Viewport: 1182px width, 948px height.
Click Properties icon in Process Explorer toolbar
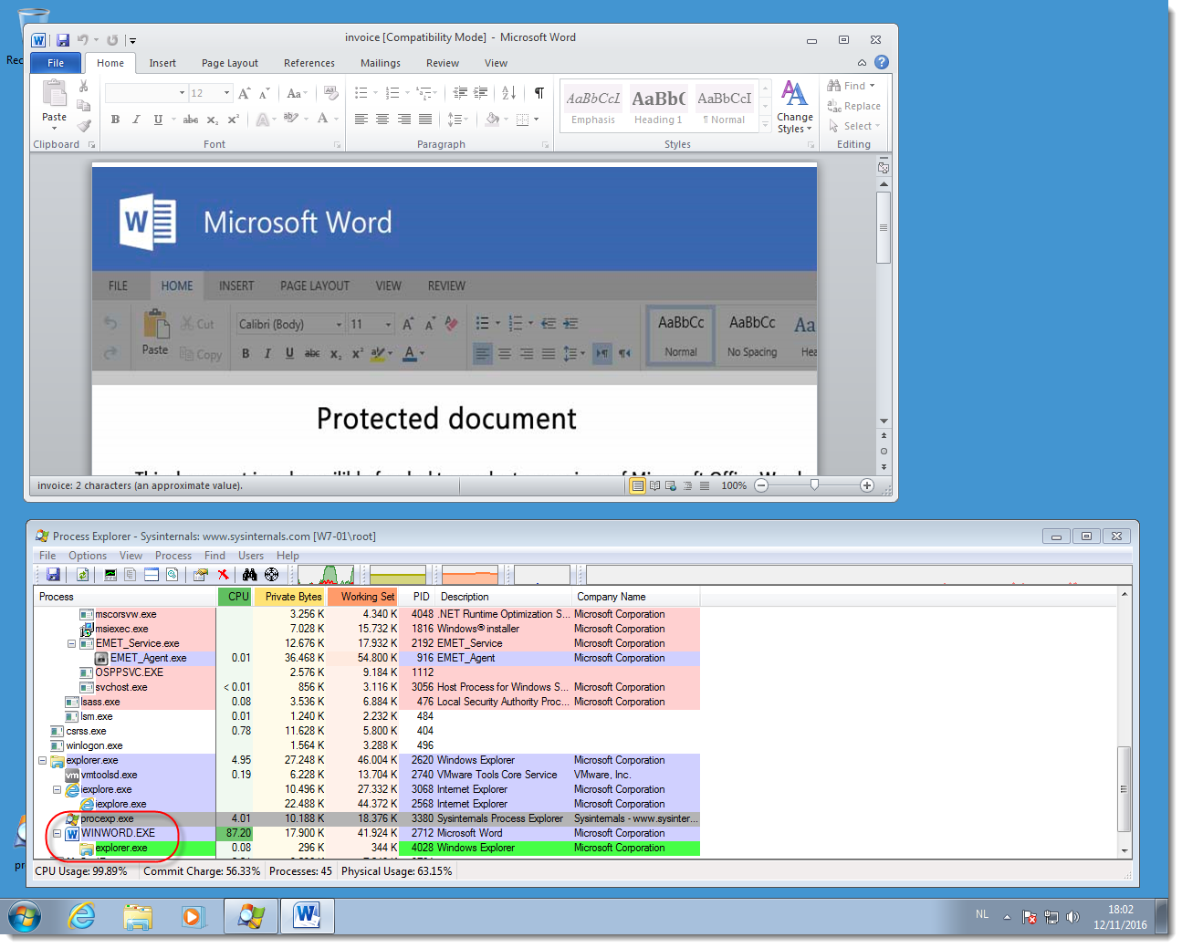200,574
